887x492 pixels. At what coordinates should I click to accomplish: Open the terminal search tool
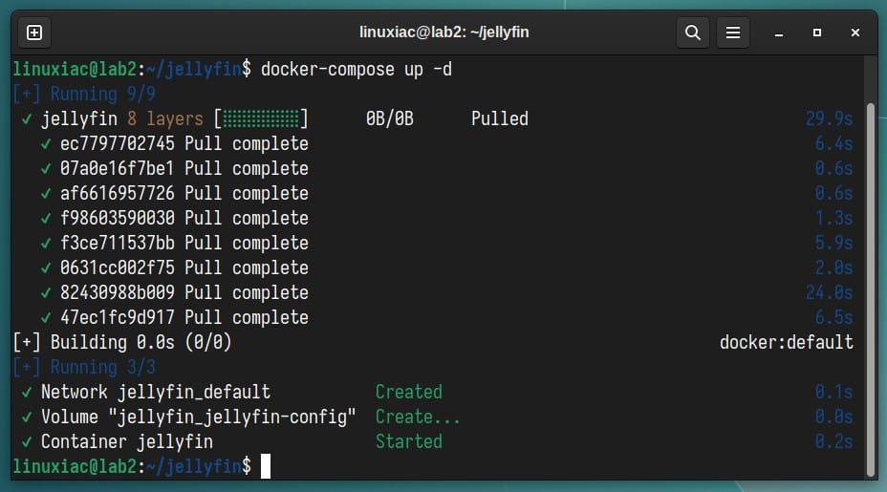coord(691,32)
